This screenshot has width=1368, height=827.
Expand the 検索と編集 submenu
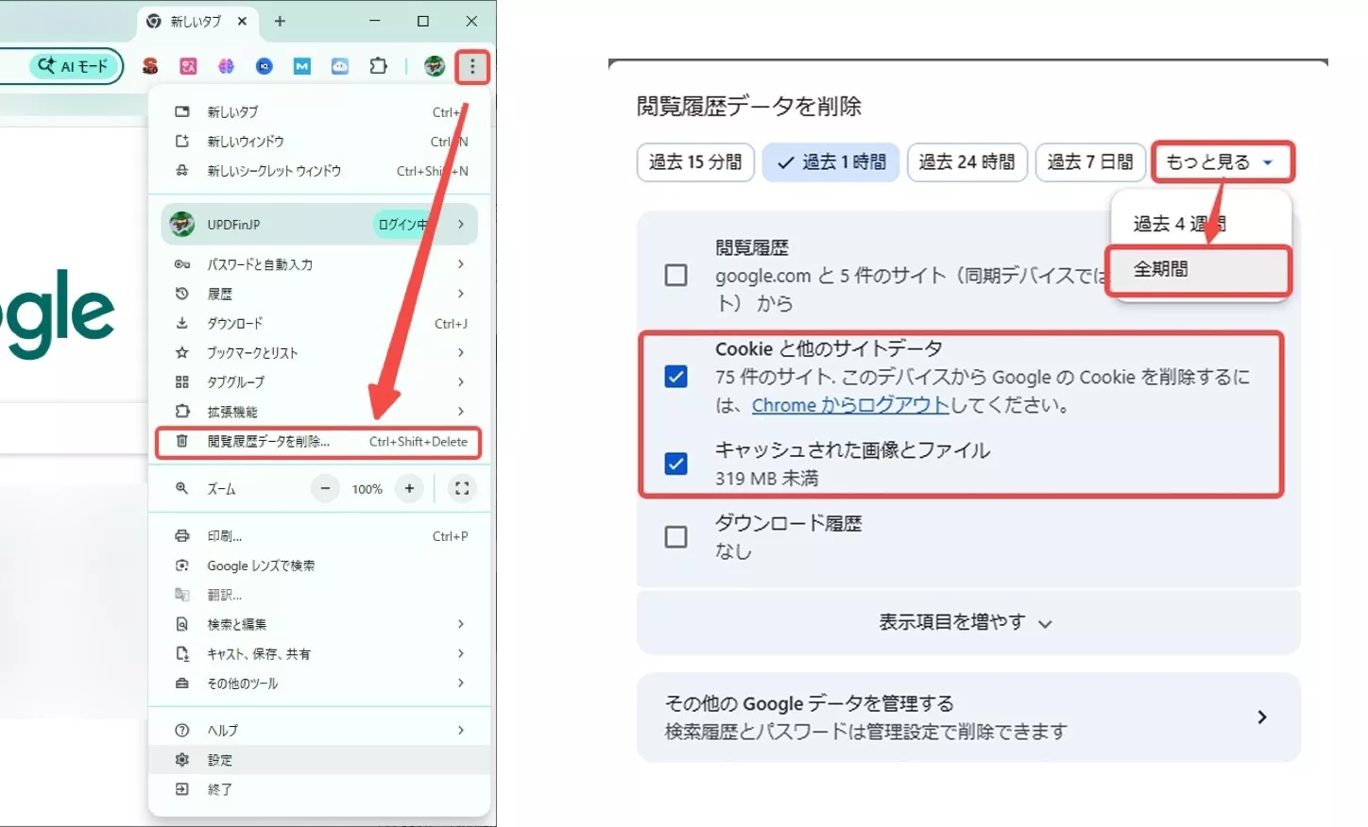[x=319, y=624]
